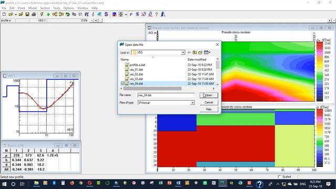This screenshot has height=189, width=336.
Task: Open the File menu
Action: (4, 8)
